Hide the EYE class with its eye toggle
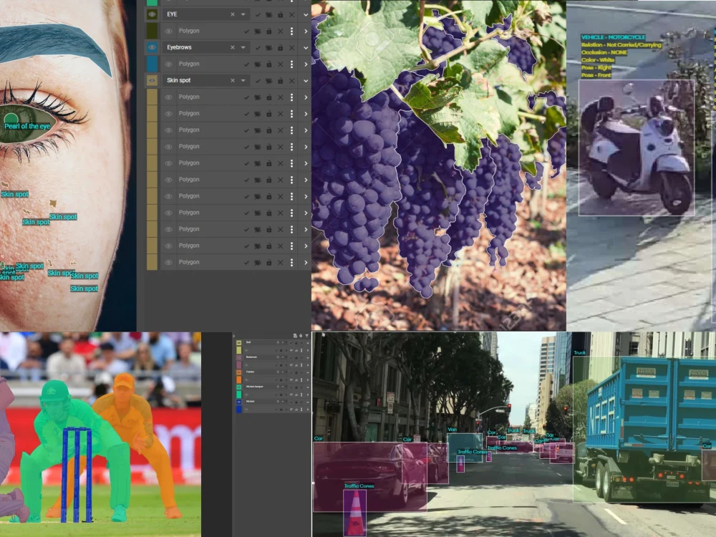 pos(151,14)
